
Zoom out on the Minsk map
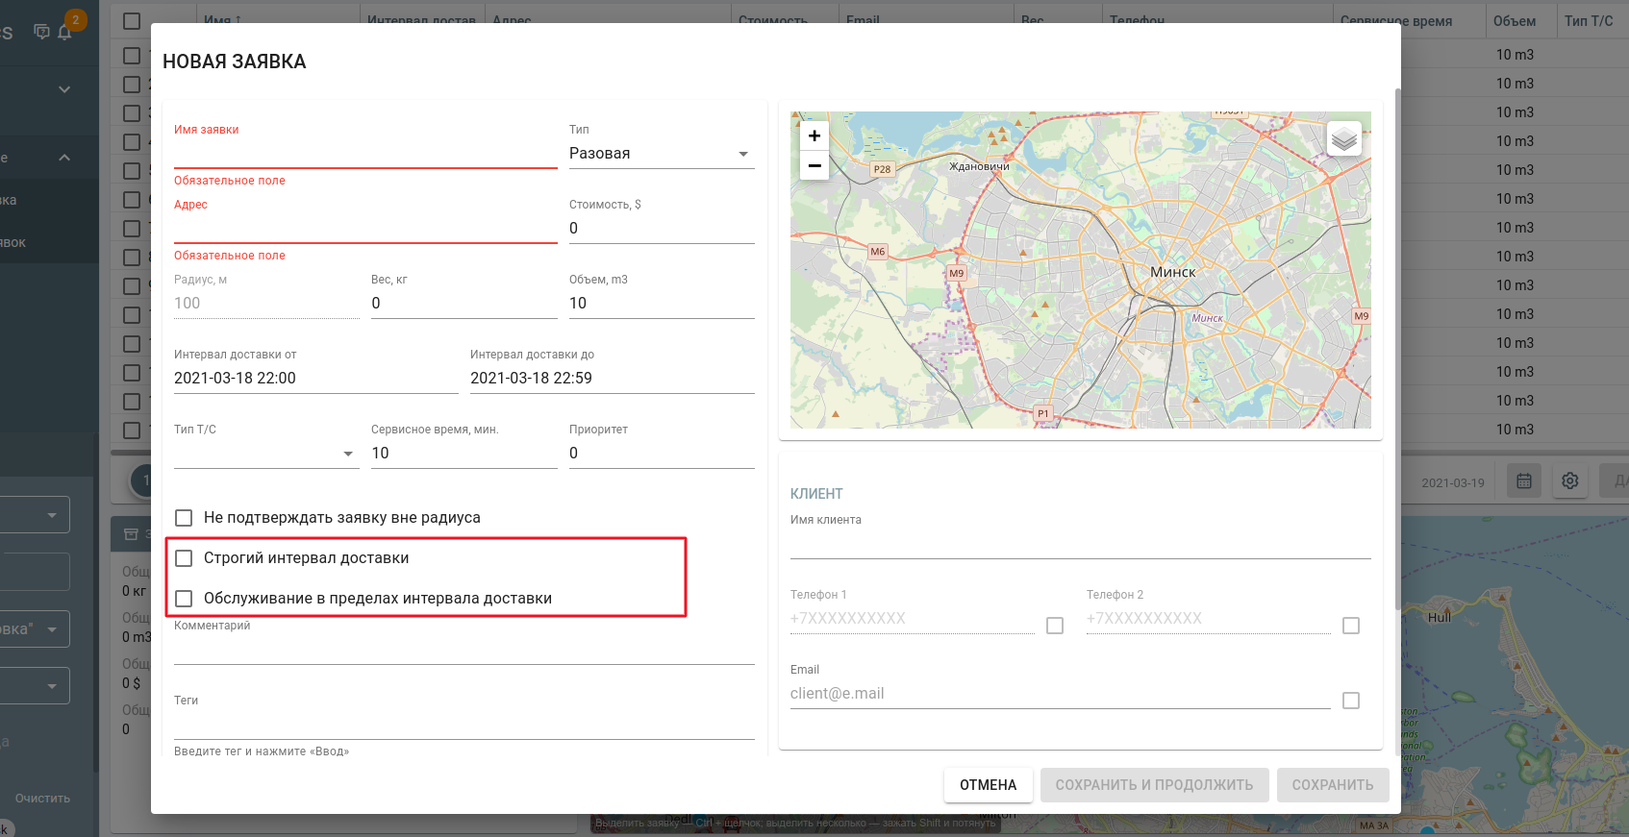coord(814,166)
